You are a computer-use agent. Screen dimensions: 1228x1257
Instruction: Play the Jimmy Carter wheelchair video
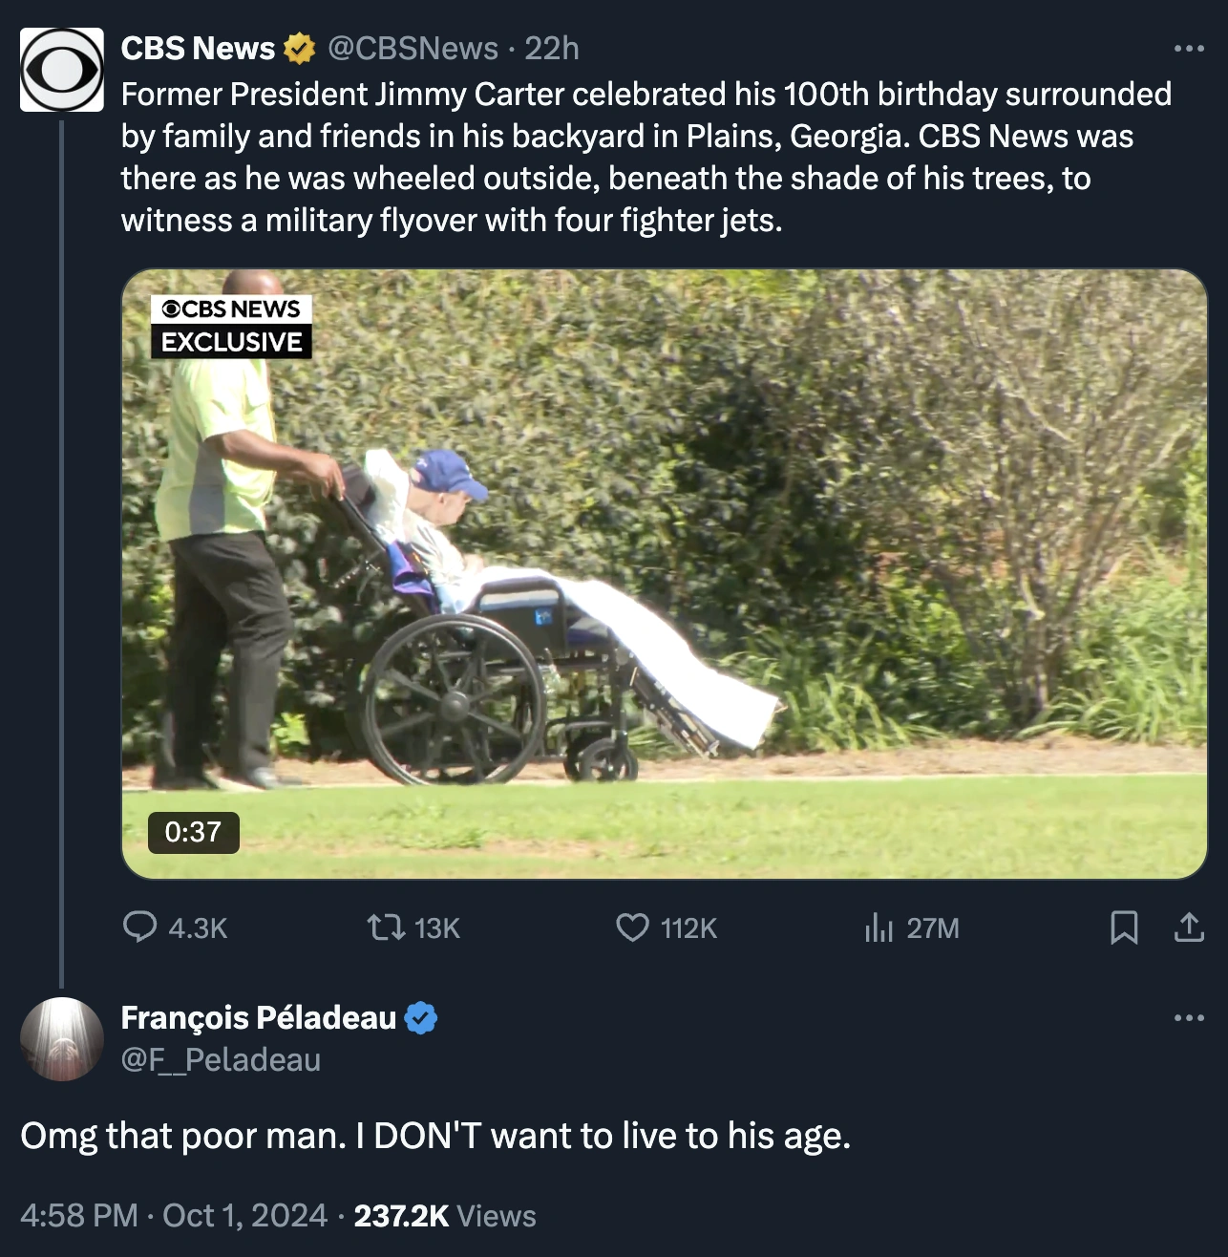[664, 573]
